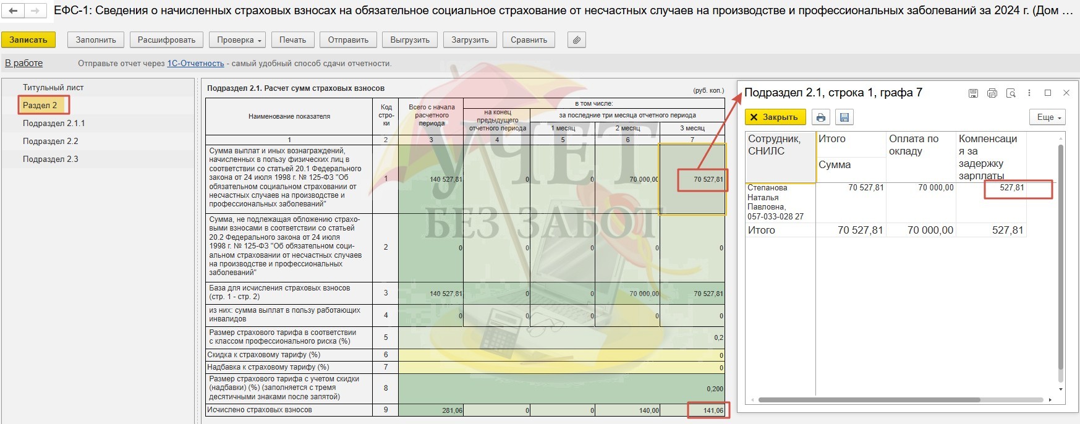This screenshot has width=1080, height=424.
Task: Click the scroll-down arrow of the drill-down table
Action: coord(1061,389)
